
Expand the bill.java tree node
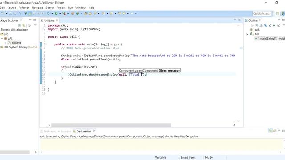5,43
